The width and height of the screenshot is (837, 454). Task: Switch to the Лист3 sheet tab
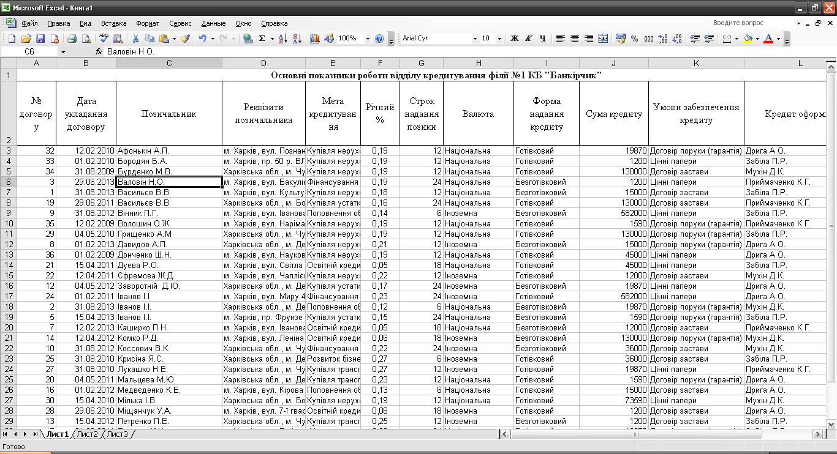(117, 434)
